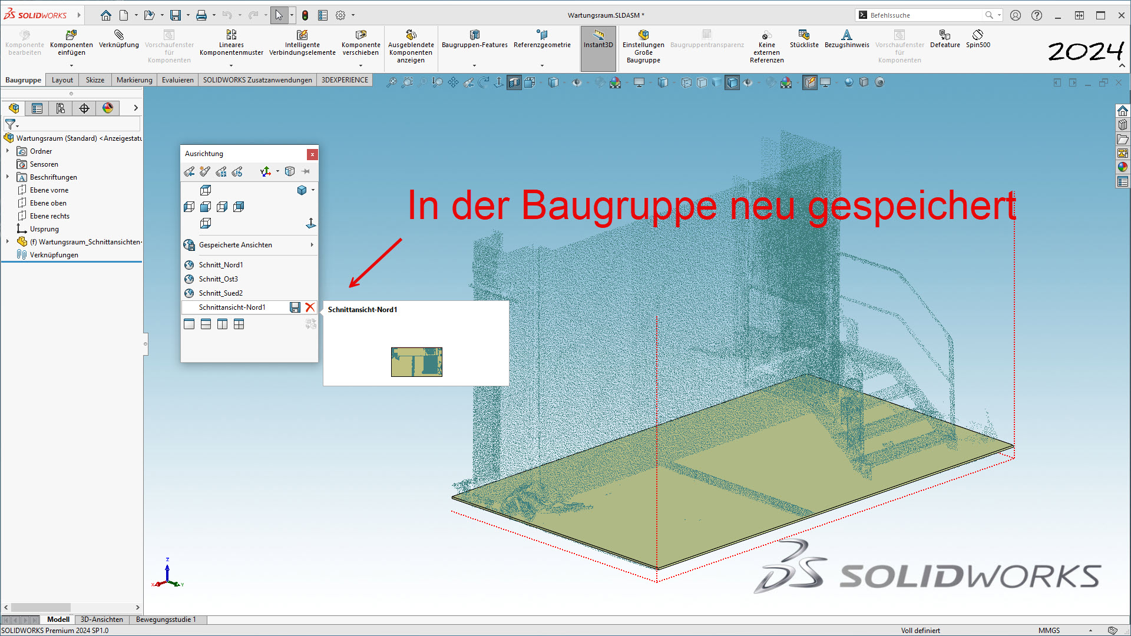Toggle View Selector cube in Ausrichtung dialog
This screenshot has width=1131, height=636.
pos(290,171)
